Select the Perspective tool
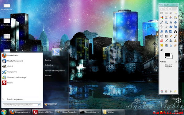The height and width of the screenshot is (115, 184). [x=166, y=32]
